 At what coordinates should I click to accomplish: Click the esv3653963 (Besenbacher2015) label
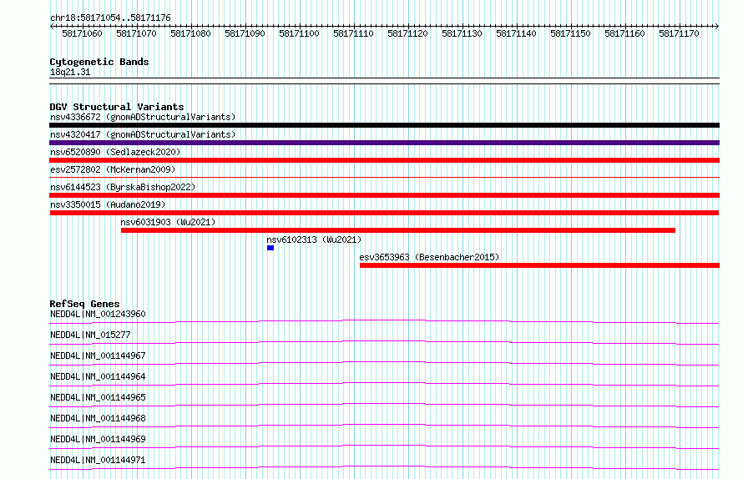coord(429,257)
